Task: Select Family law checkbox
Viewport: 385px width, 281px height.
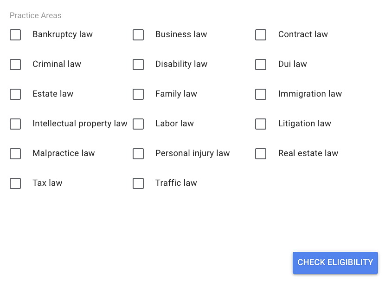Action: coord(138,94)
